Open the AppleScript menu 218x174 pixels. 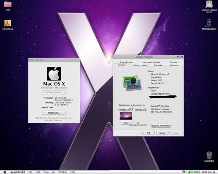click(18, 172)
